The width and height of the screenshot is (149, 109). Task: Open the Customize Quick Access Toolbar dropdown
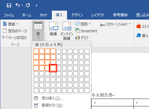tap(36, 5)
